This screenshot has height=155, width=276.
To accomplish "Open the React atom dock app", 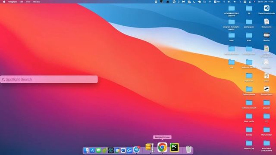I will coord(111,150).
